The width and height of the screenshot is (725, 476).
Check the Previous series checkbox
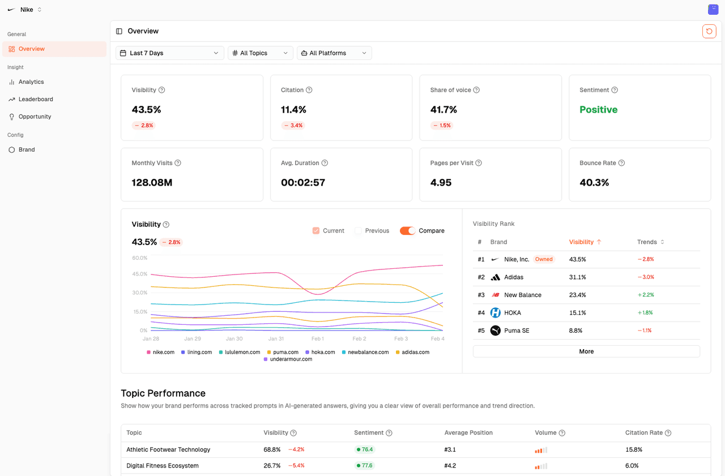point(358,231)
